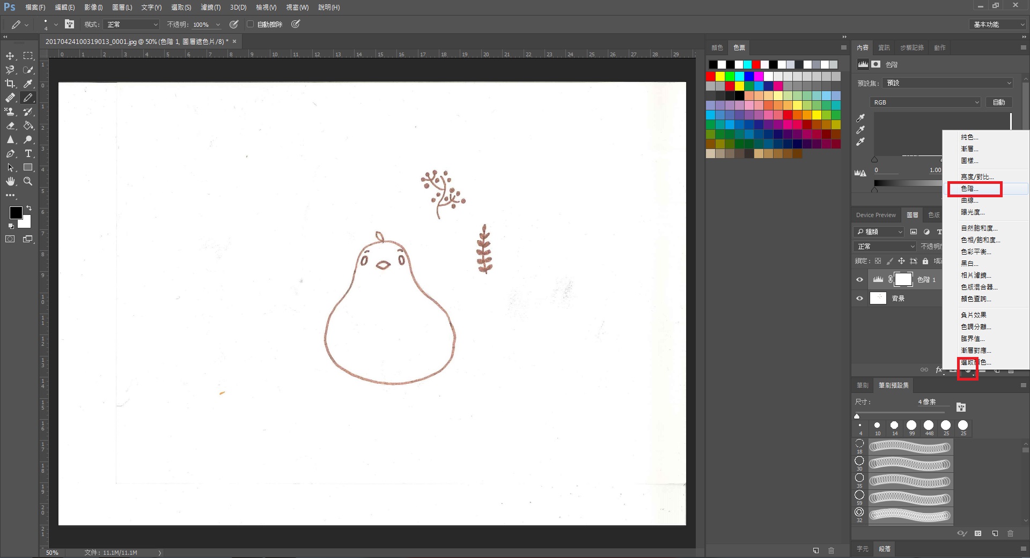The height and width of the screenshot is (558, 1030).
Task: Open the RGB channel dropdown
Action: point(925,102)
